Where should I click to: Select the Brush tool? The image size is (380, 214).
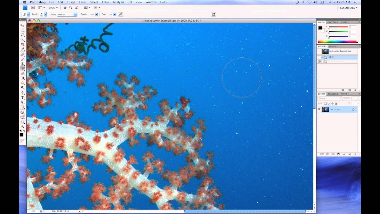coord(23,59)
